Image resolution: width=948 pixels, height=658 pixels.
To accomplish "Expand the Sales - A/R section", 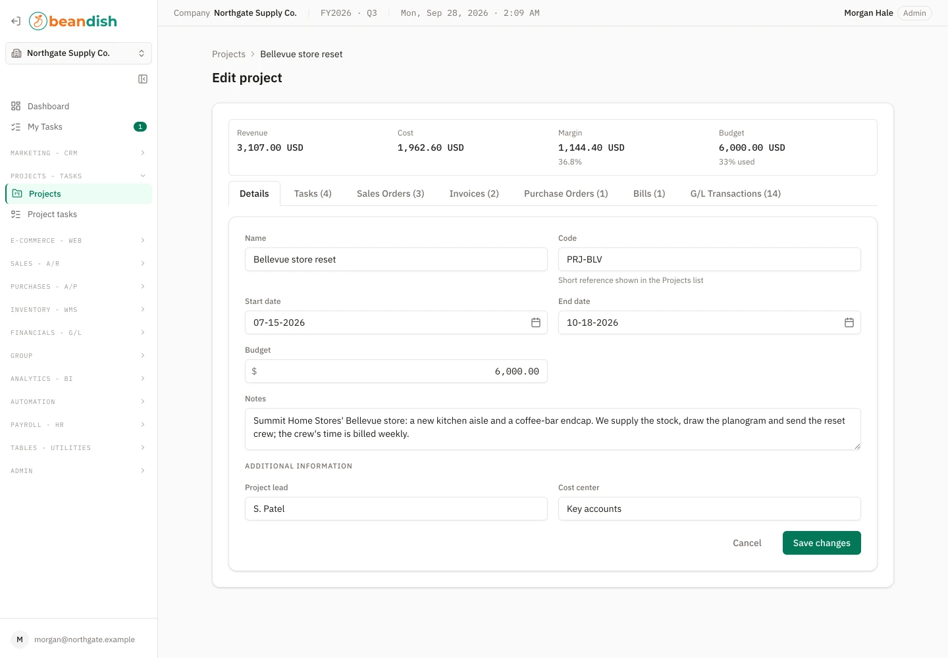I will [78, 263].
